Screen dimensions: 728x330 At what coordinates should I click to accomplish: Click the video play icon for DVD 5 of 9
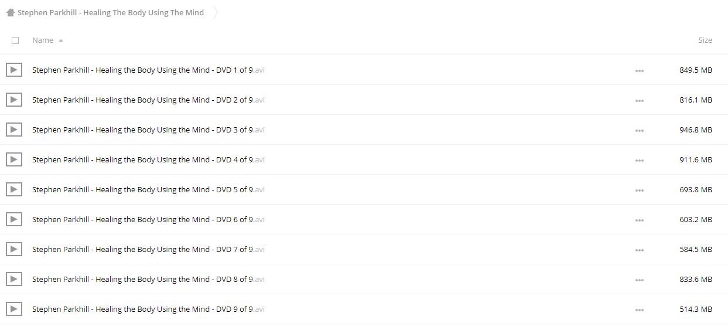point(14,189)
